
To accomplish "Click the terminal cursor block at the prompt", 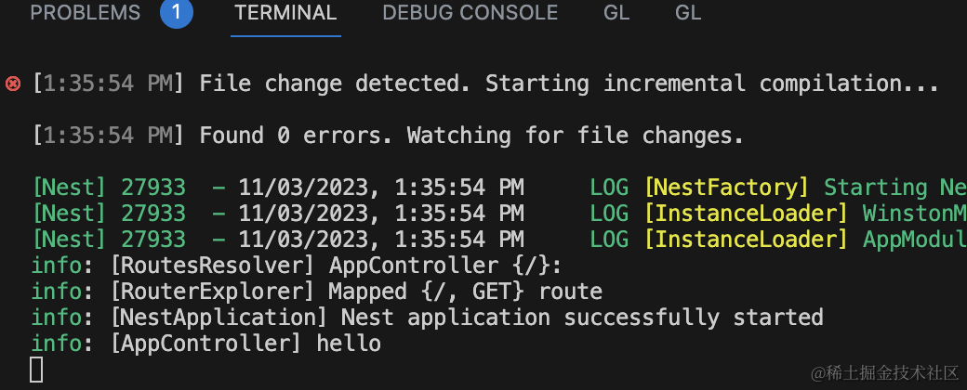I will point(36,369).
